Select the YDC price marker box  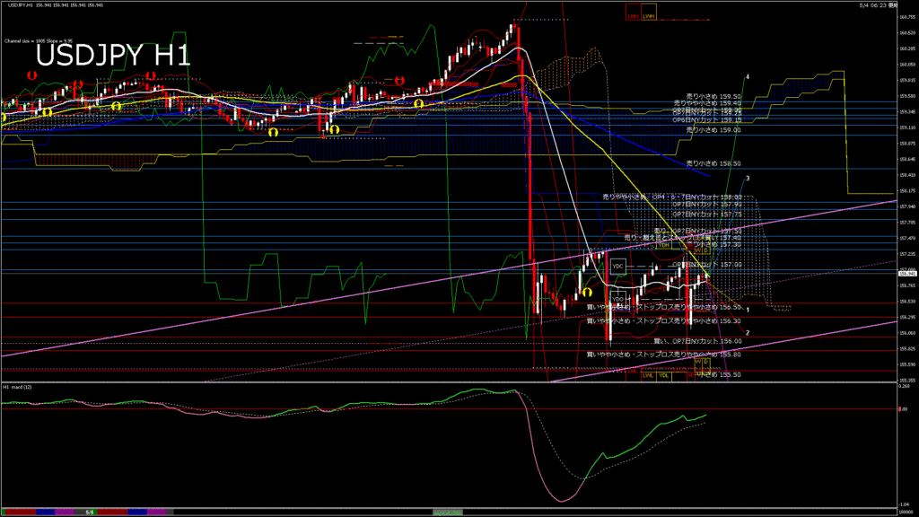tap(617, 267)
